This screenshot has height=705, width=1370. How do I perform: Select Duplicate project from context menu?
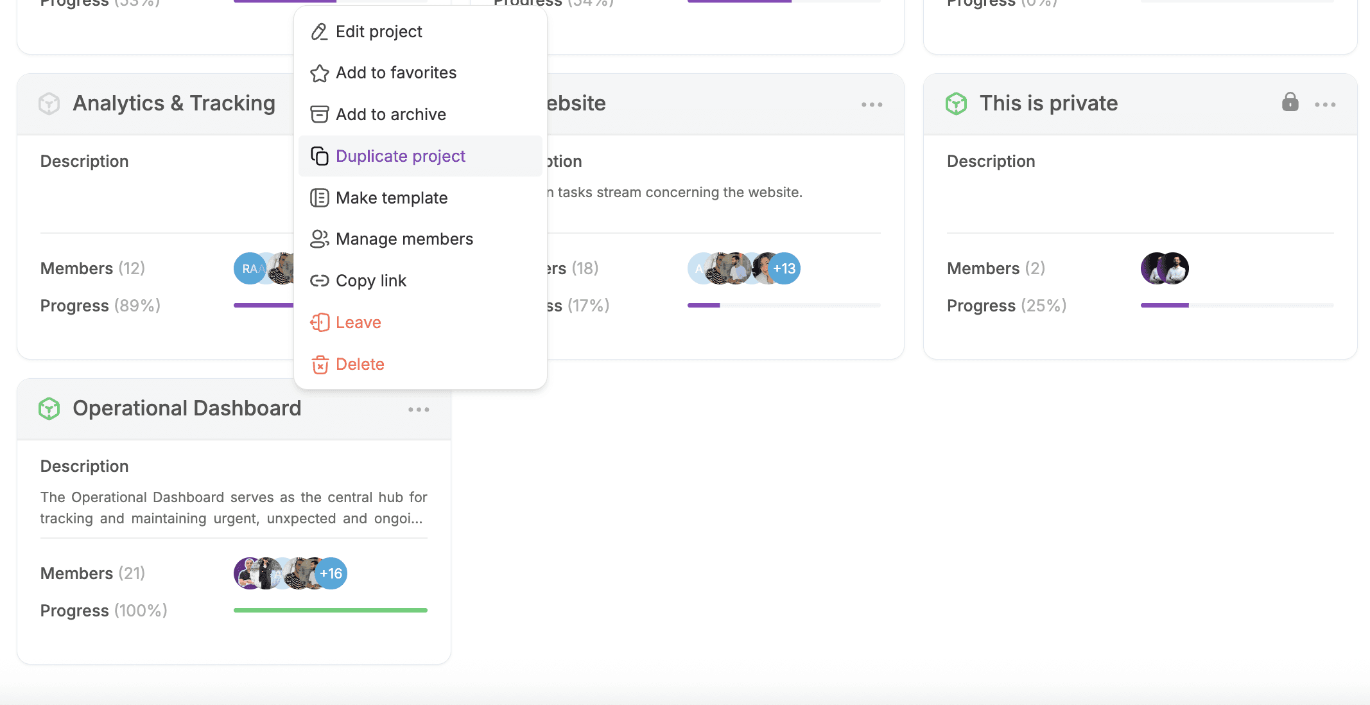coord(400,156)
